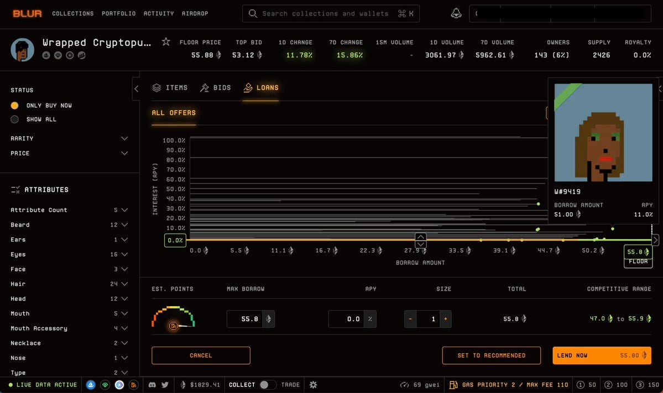
Task: Open settings gear in status bar
Action: (313, 385)
